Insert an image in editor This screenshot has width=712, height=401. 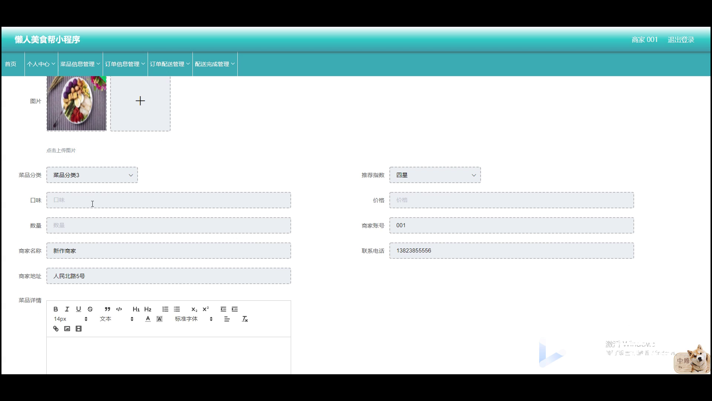[67, 329]
